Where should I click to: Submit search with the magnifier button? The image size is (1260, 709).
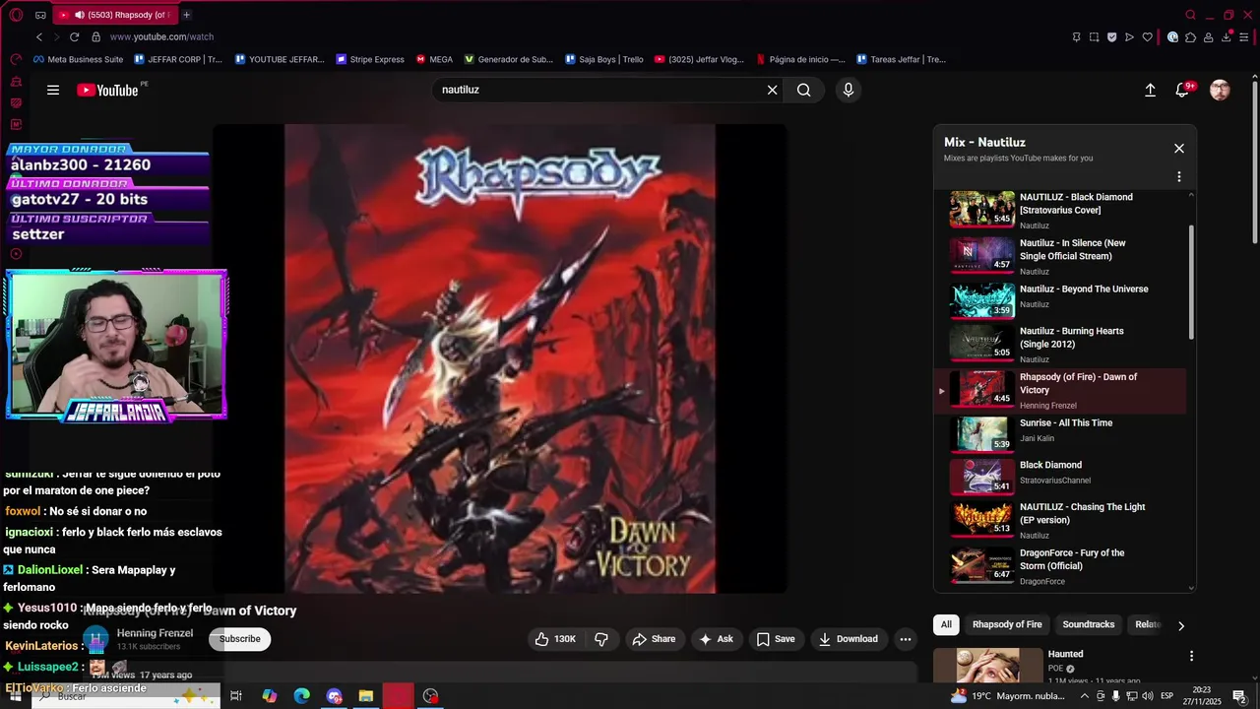coord(804,90)
